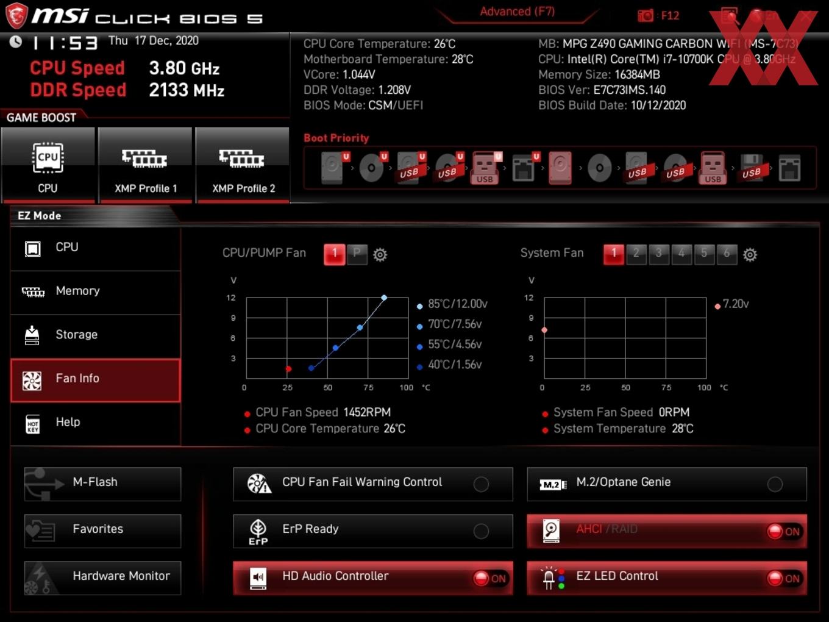Select System Fan 5 button
The height and width of the screenshot is (622, 829).
[x=703, y=254]
